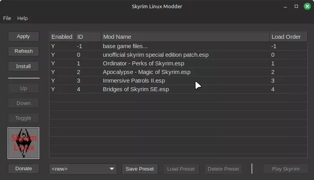Image resolution: width=314 pixels, height=180 pixels.
Task: Install a new mod
Action: coord(24,66)
